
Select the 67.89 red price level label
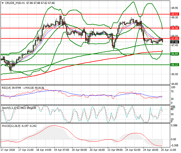(175, 38)
